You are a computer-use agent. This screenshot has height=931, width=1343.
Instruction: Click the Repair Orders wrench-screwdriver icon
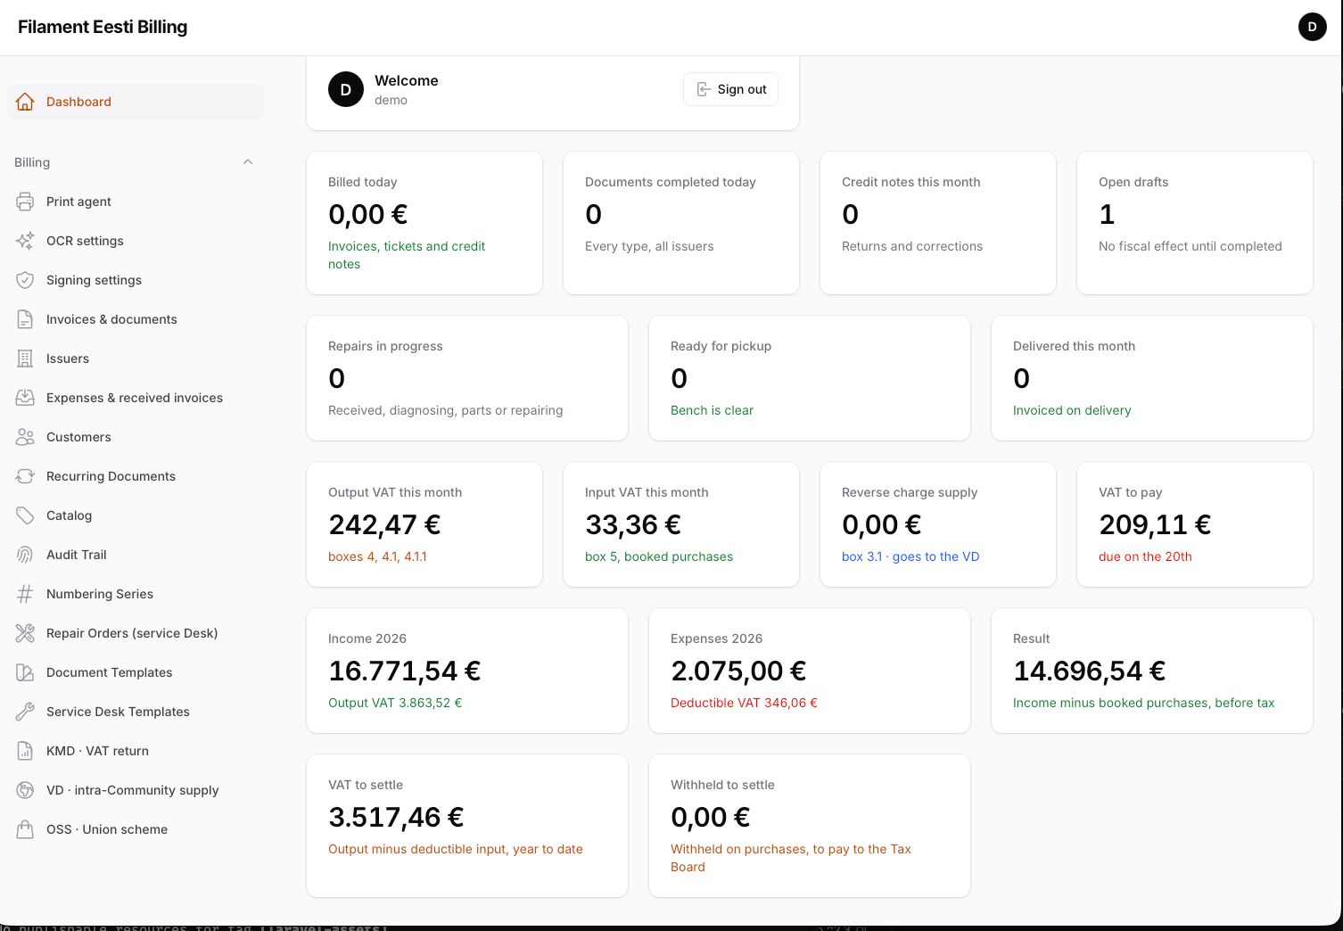[x=25, y=633]
